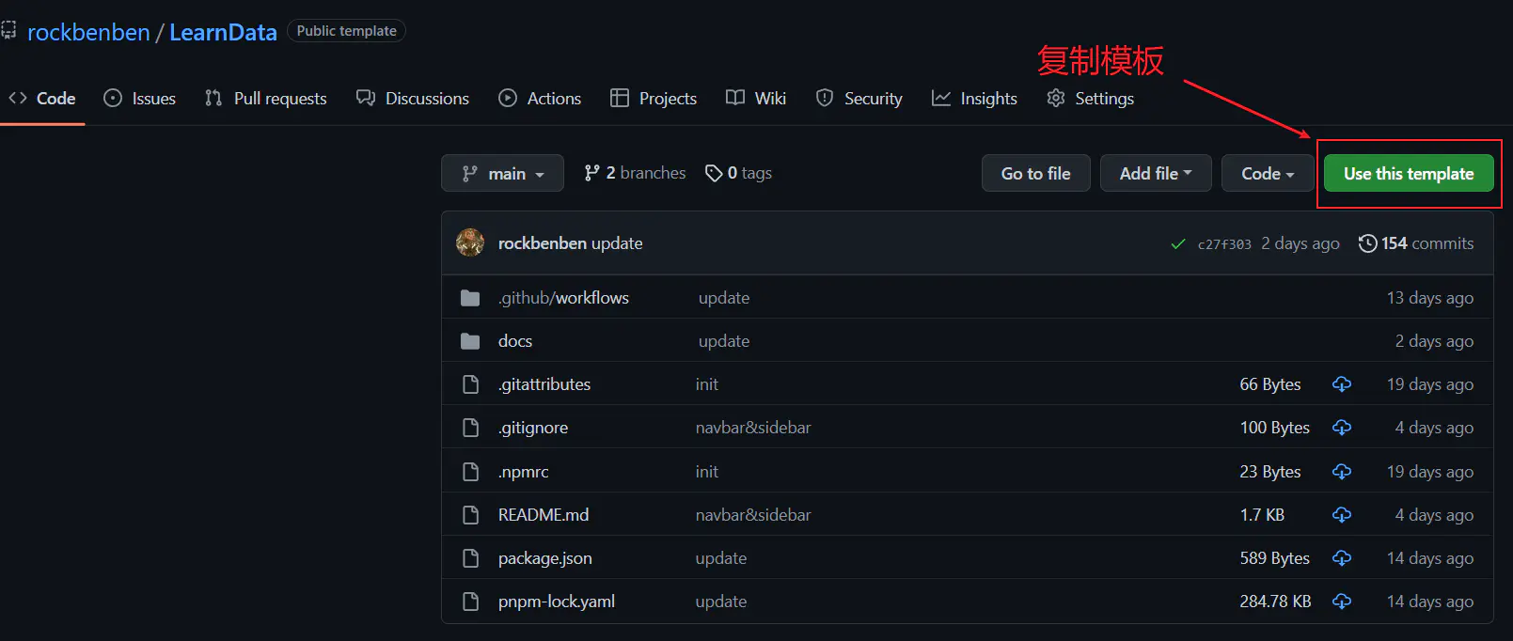The width and height of the screenshot is (1513, 641).
Task: Click the repository template icon beside rockbenben
Action: click(8, 31)
